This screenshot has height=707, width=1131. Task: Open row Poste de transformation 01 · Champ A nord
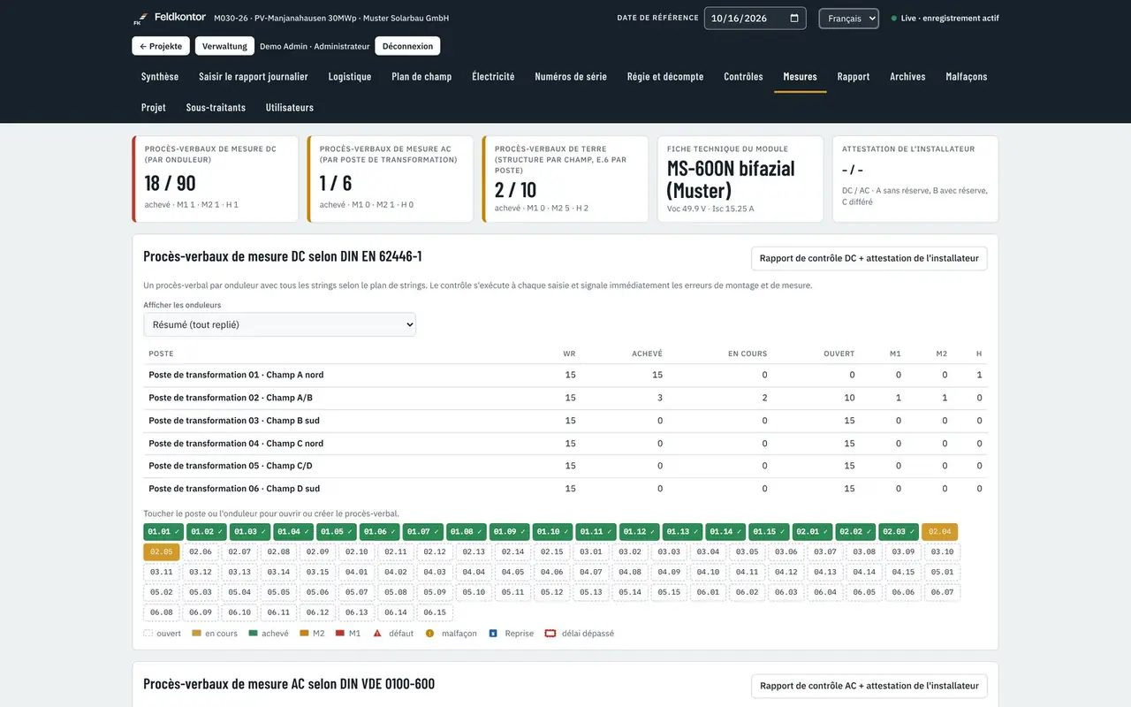coord(565,376)
